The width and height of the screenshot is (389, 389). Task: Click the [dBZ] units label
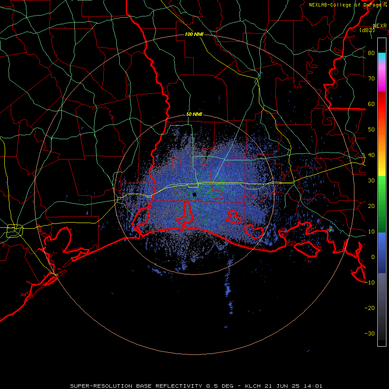point(367,30)
